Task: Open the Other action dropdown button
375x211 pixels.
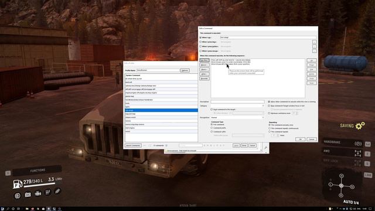Action: click(204, 74)
